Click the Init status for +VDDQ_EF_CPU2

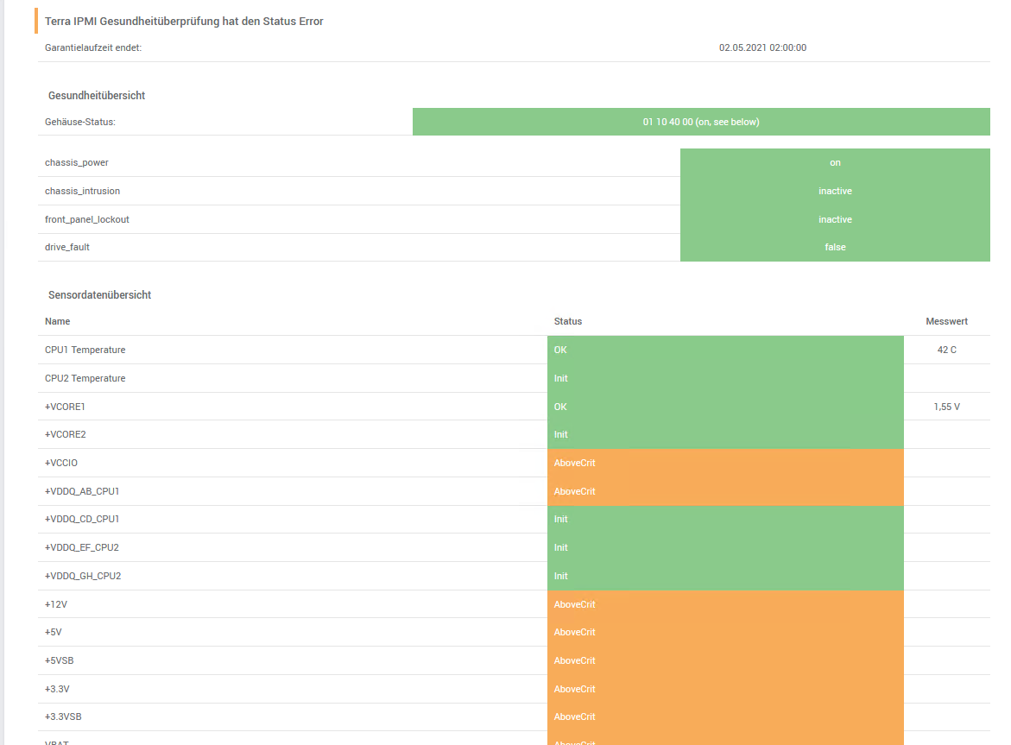pos(724,547)
